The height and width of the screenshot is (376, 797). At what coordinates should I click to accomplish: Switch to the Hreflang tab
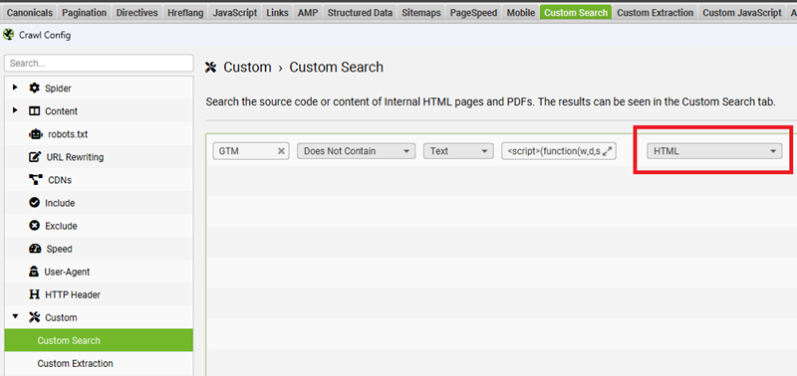coord(186,13)
